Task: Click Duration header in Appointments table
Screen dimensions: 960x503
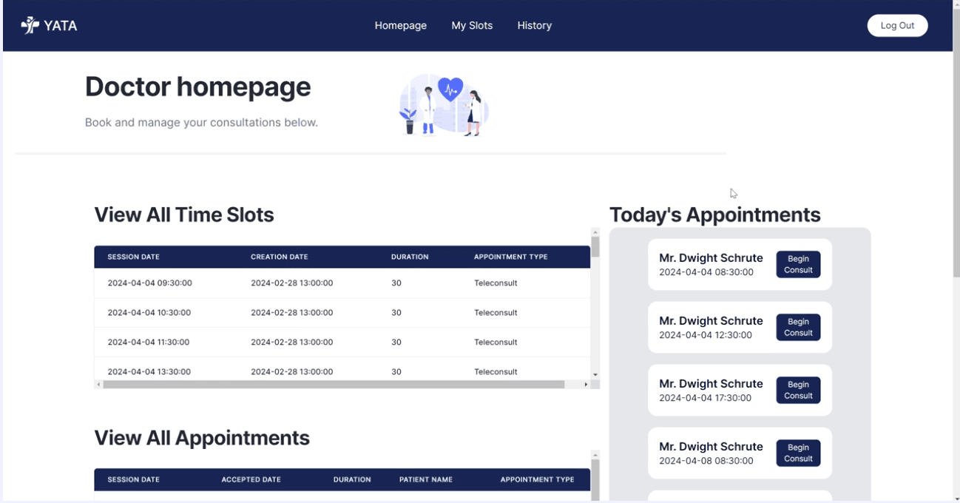Action: [352, 480]
